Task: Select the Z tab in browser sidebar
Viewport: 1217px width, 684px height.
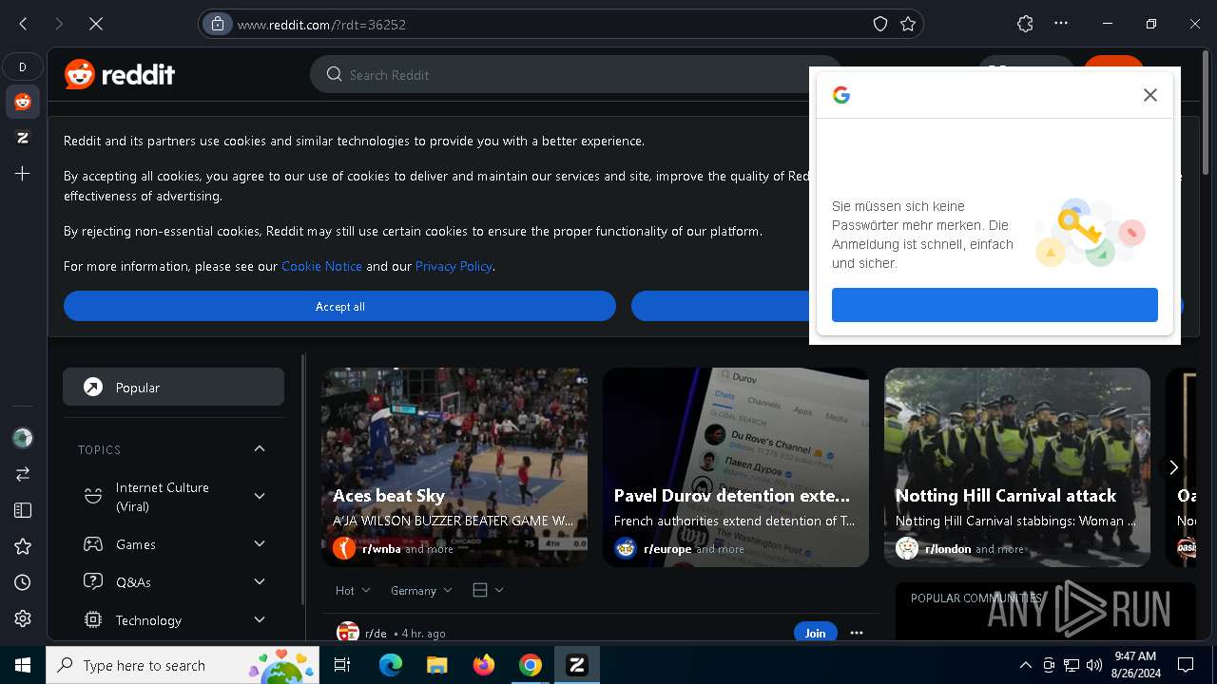Action: pyautogui.click(x=23, y=138)
